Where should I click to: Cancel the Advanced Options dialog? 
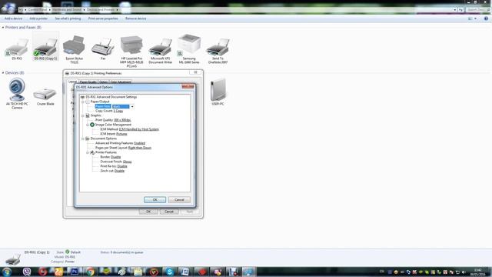coord(179,200)
